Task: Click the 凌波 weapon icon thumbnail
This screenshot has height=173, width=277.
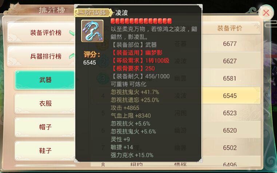Action: tap(92, 31)
